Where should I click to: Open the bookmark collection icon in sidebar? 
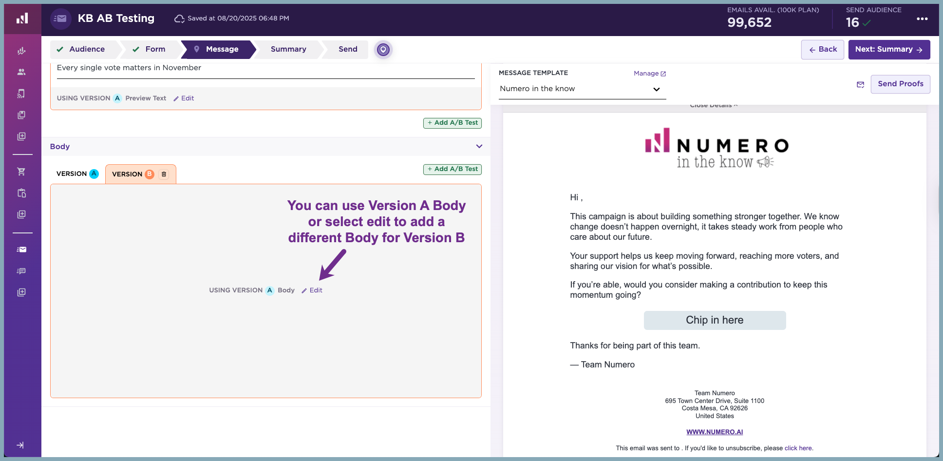[x=21, y=115]
